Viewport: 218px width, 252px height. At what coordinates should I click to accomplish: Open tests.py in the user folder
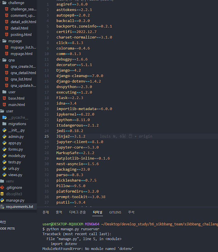click(x=15, y=162)
